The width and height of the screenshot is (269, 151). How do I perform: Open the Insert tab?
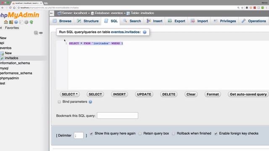tap(154, 21)
